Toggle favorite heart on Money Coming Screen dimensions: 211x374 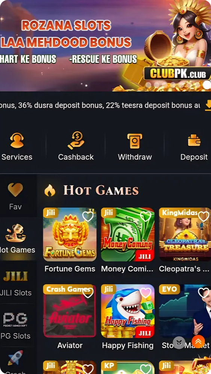click(146, 216)
